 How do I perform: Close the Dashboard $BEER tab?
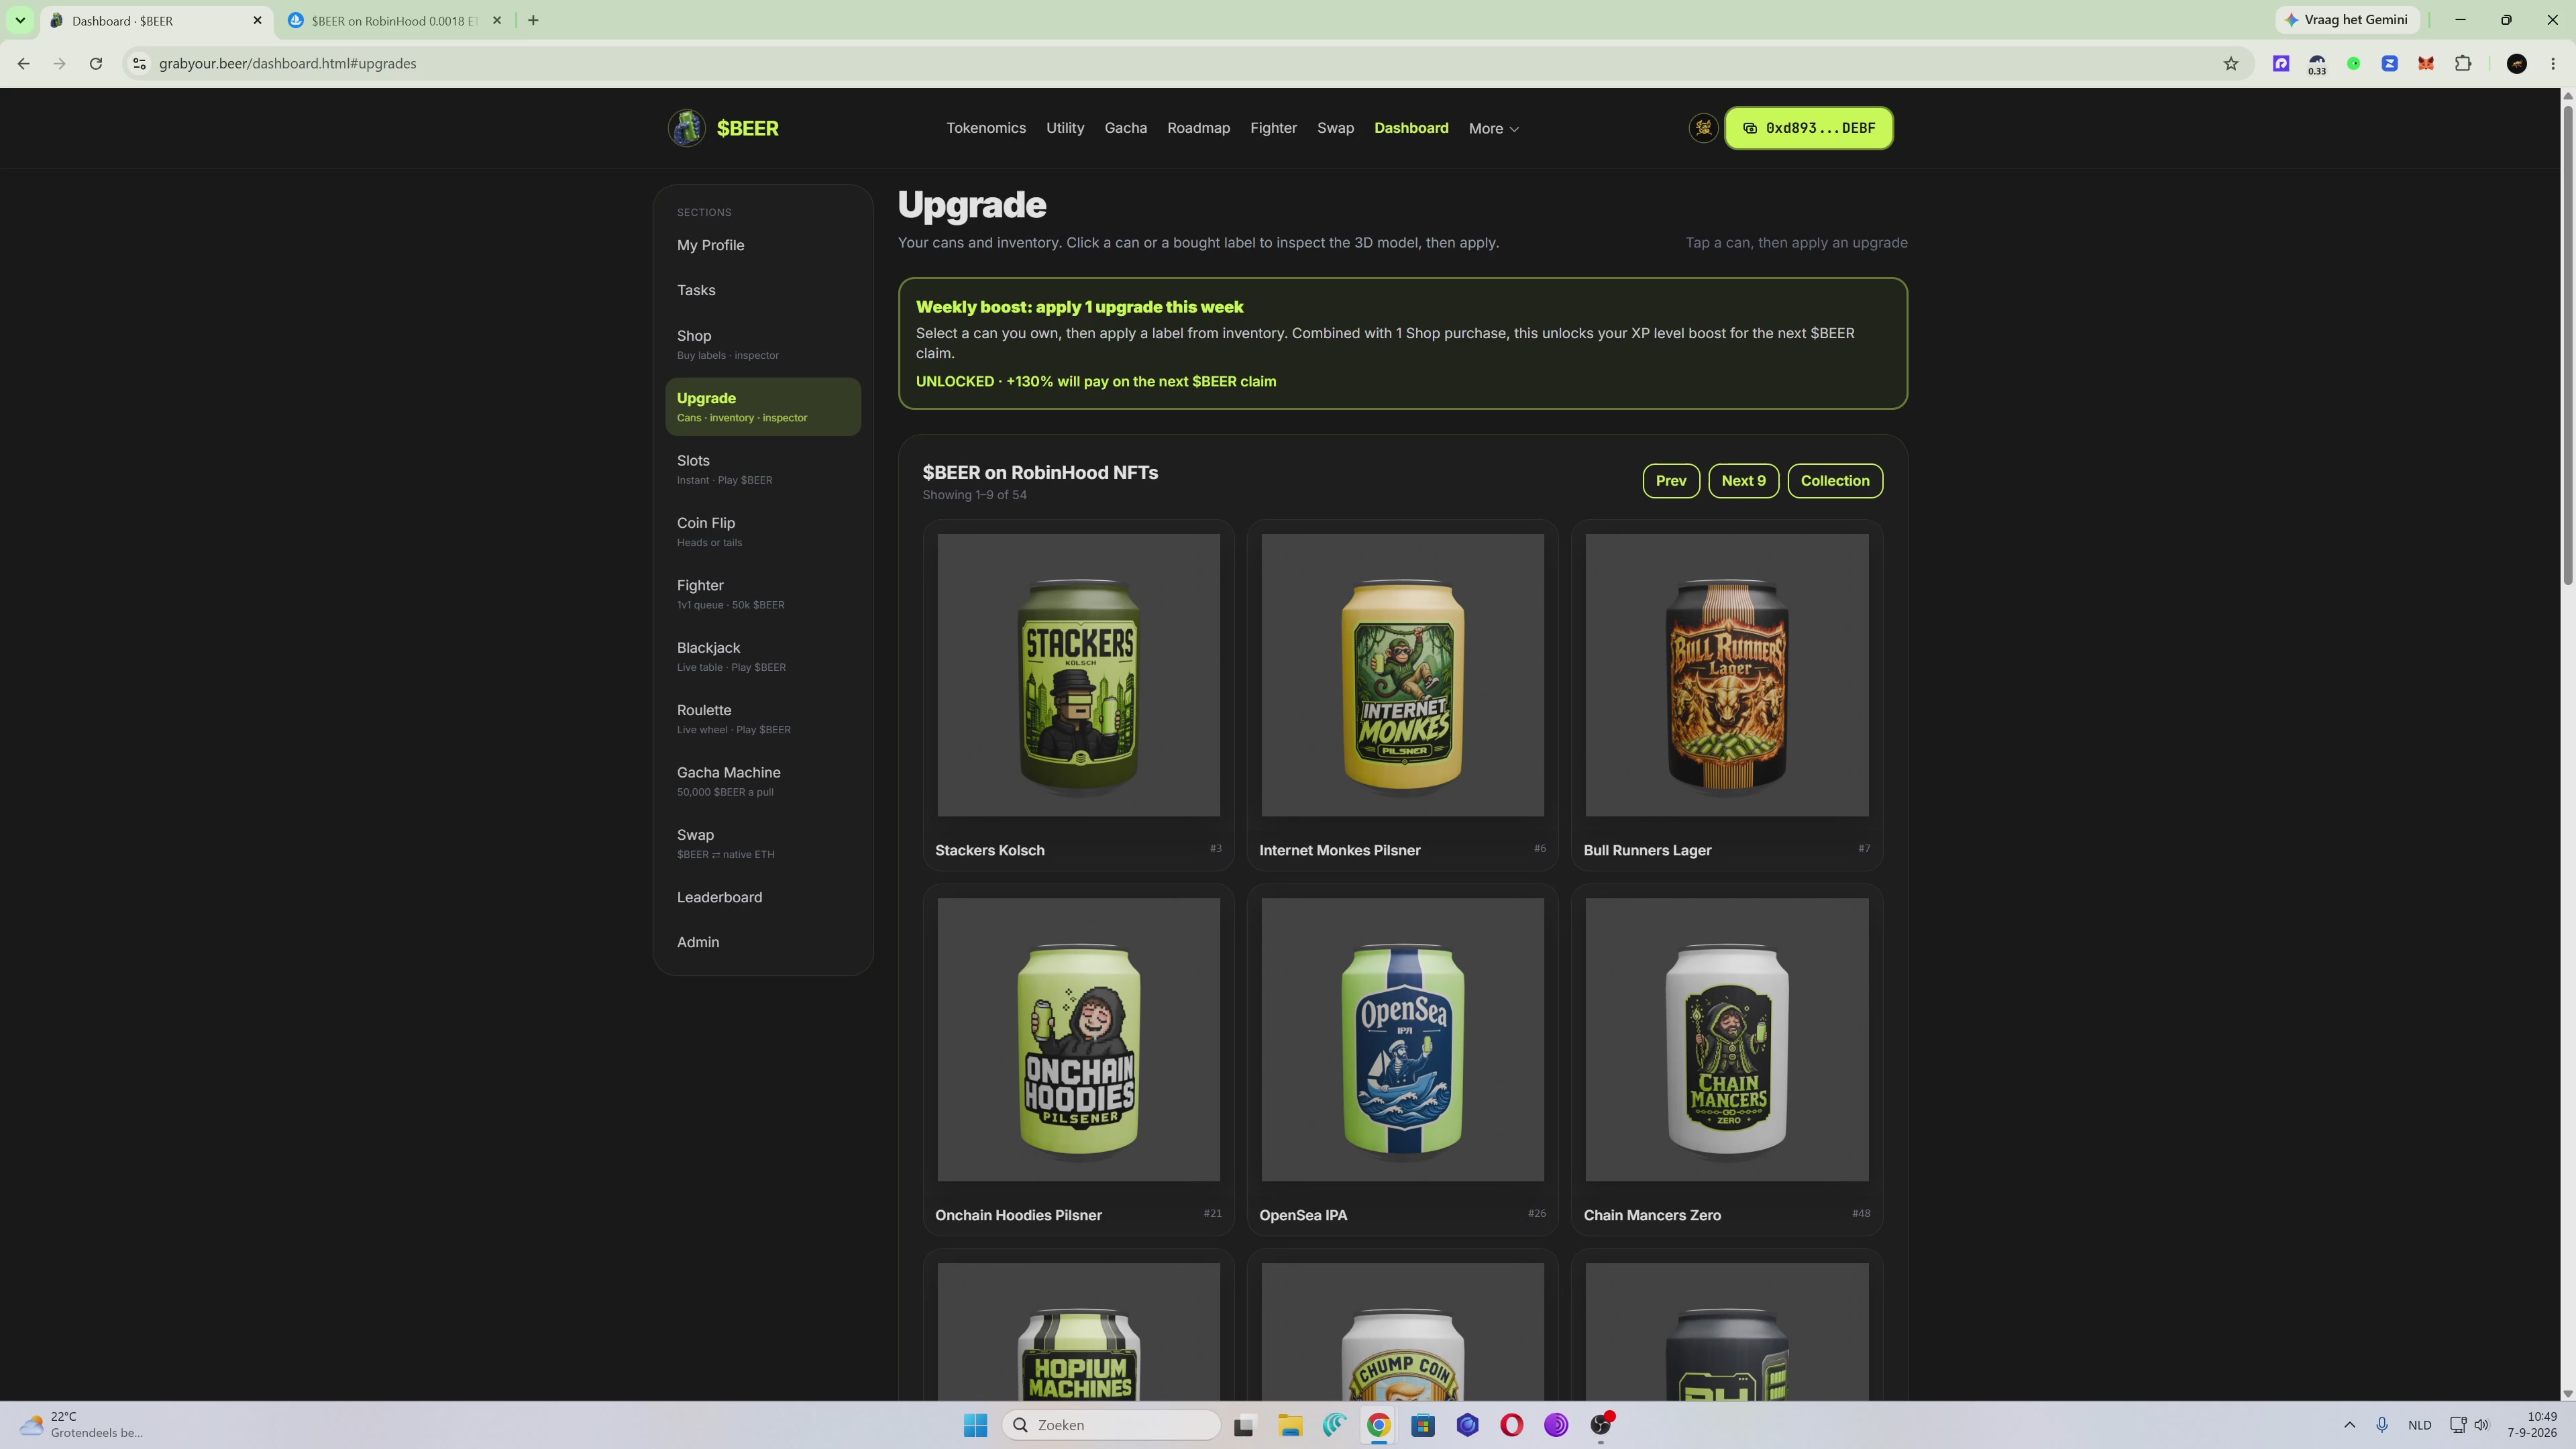point(257,20)
